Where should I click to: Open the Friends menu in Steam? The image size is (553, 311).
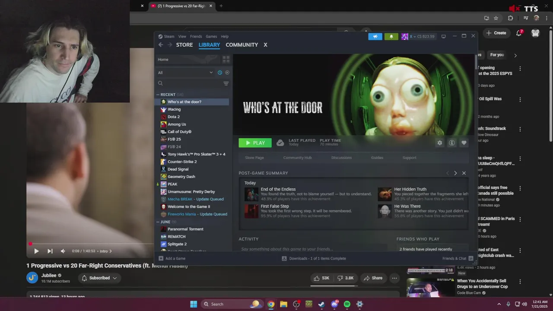pos(196,36)
